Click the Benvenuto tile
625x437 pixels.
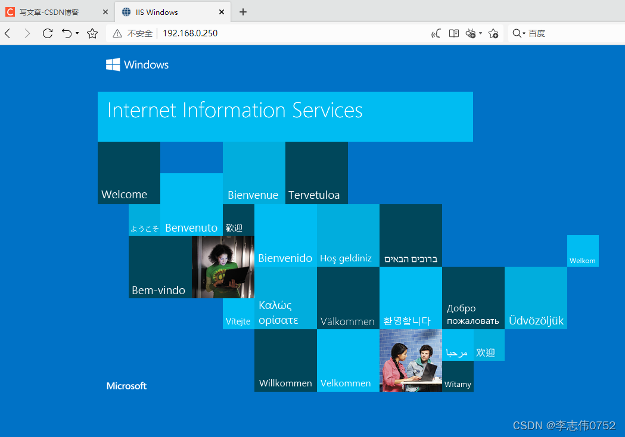pos(191,204)
